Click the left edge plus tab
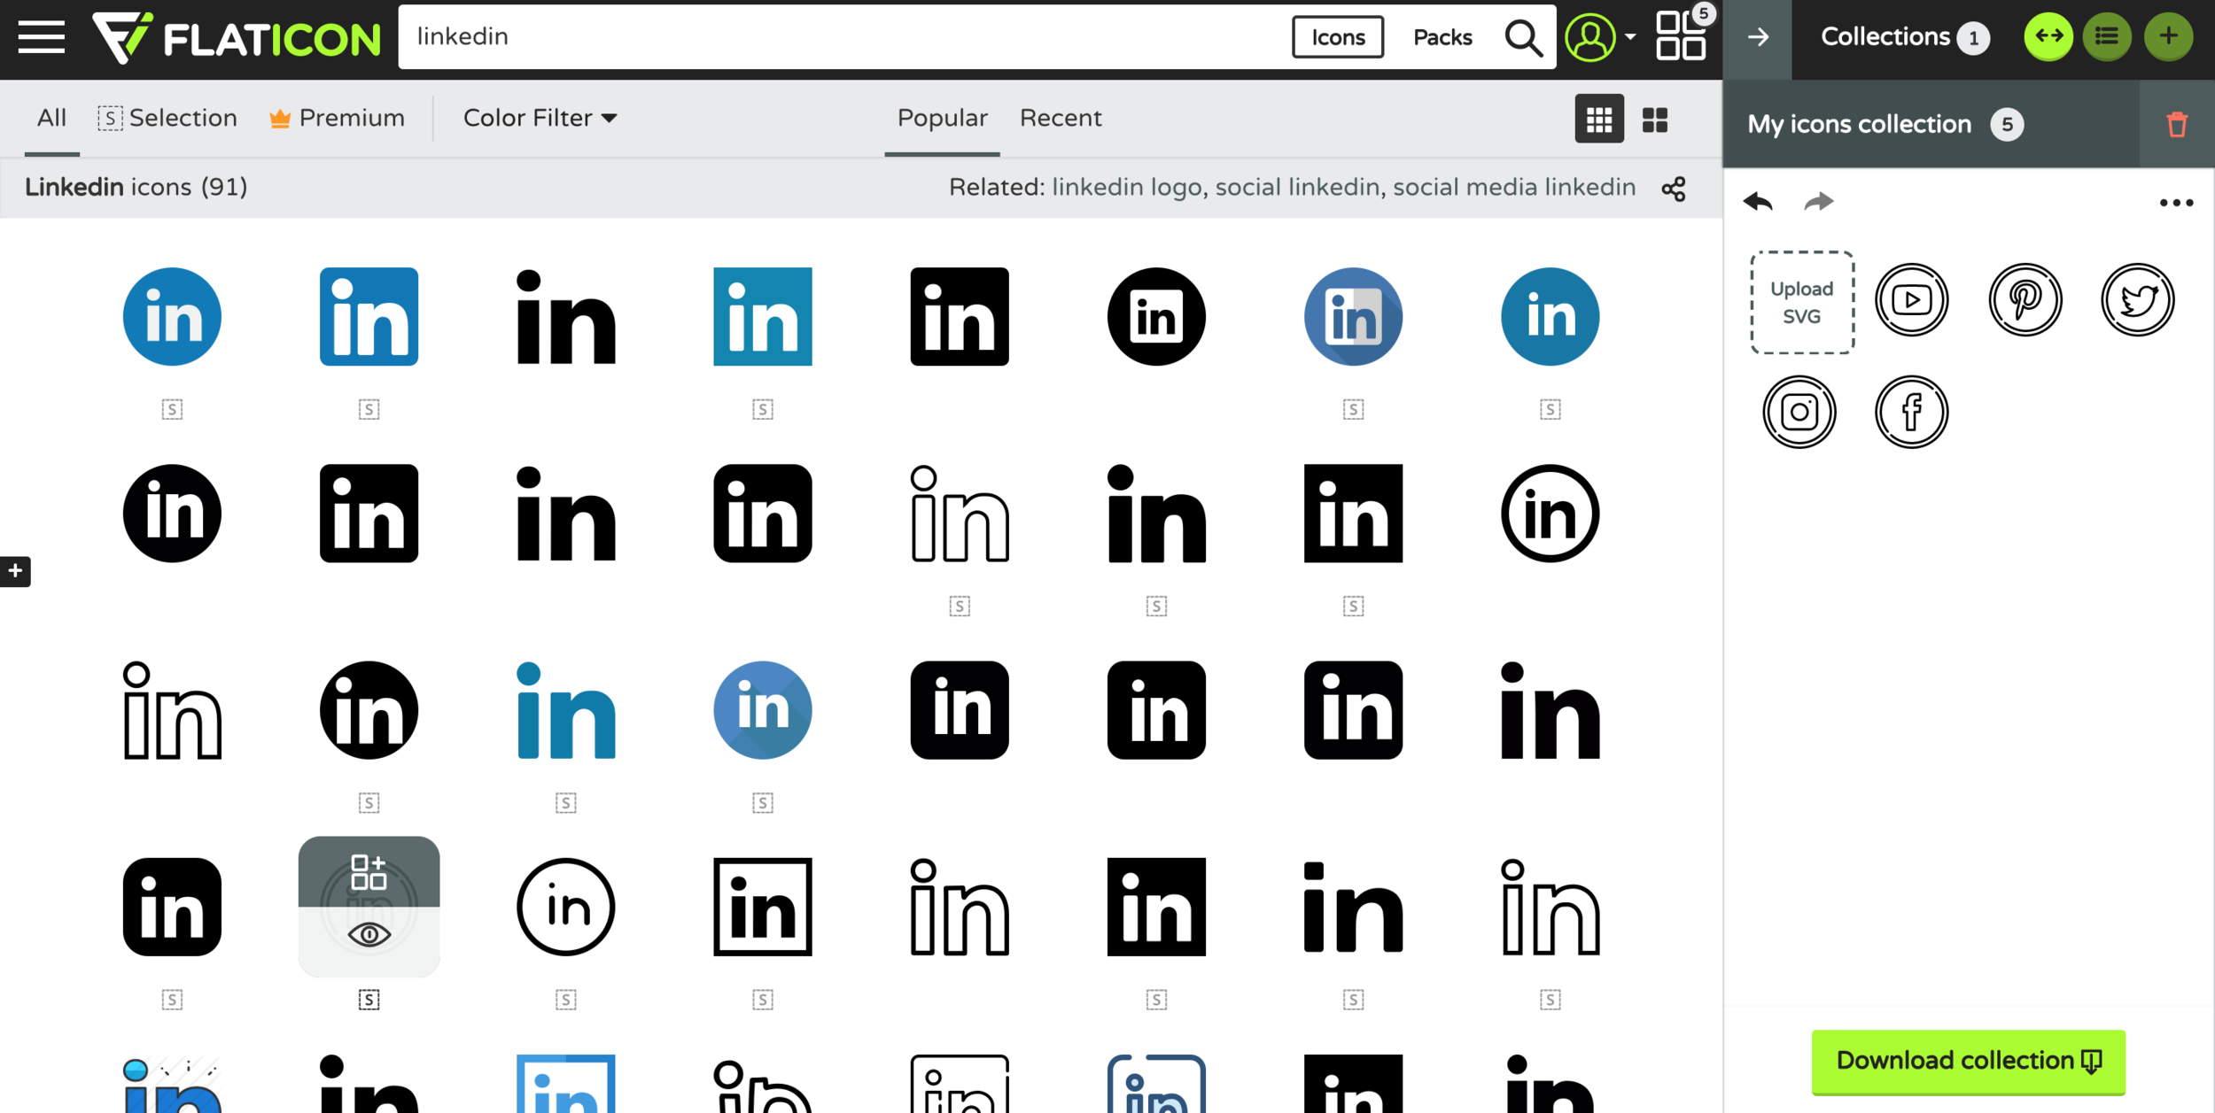The height and width of the screenshot is (1113, 2215). click(15, 572)
